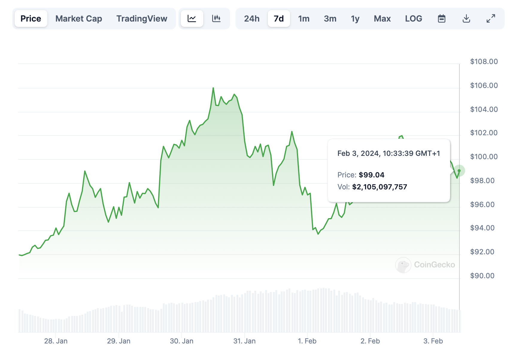Click the green price marker dot
Image resolution: width=513 pixels, height=359 pixels.
point(459,171)
